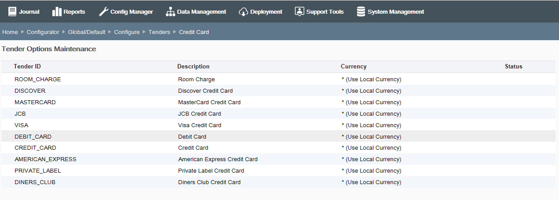Click the Deployment cloud download icon
Image resolution: width=559 pixels, height=200 pixels.
[243, 12]
